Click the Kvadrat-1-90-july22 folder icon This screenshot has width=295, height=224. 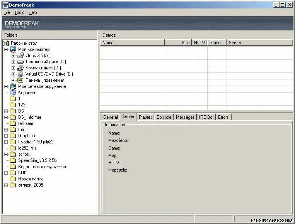(x=13, y=142)
